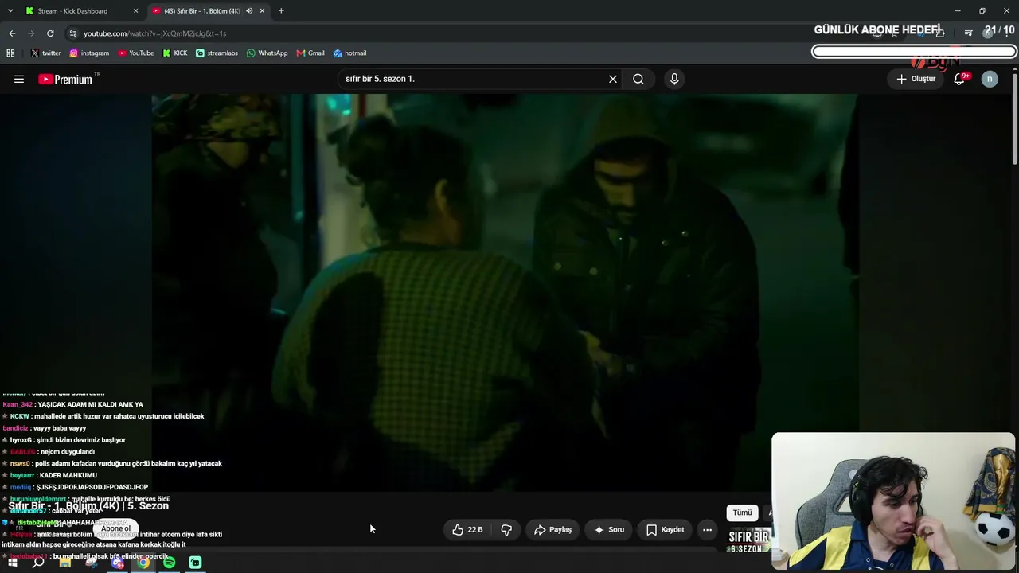Click the vertical page scrollbar
This screenshot has height=573, width=1019.
pyautogui.click(x=1015, y=119)
